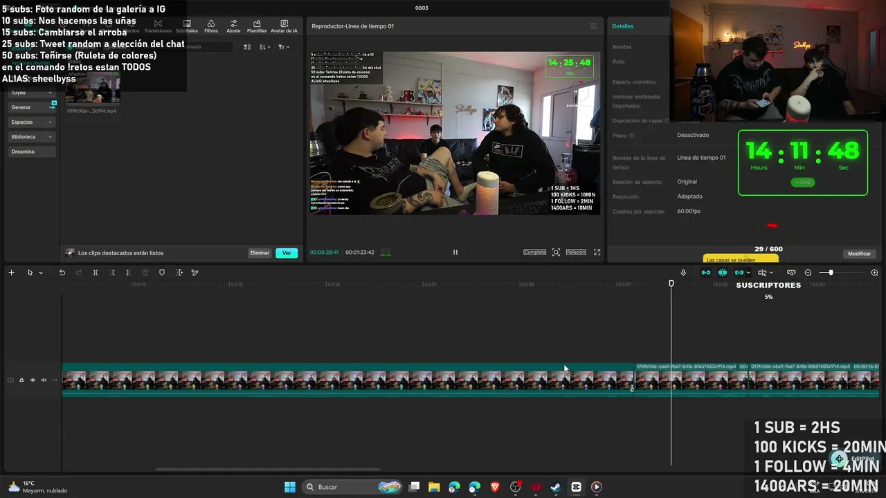Choose the selection pointer tool
This screenshot has width=886, height=498.
[x=30, y=273]
